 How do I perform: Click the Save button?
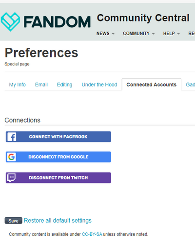pos(13,221)
